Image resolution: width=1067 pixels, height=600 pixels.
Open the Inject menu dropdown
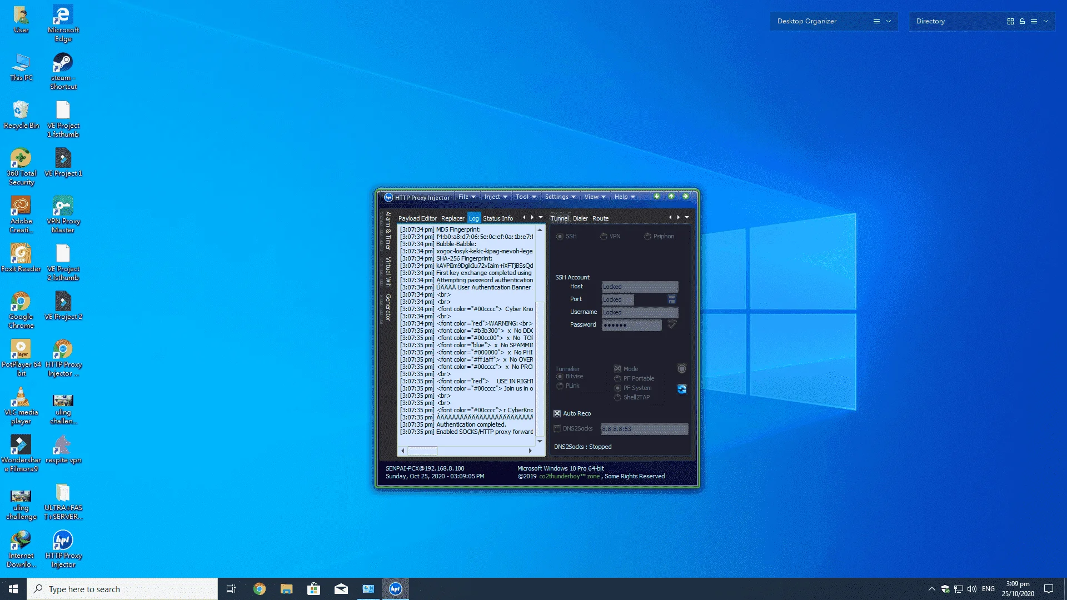pyautogui.click(x=496, y=197)
